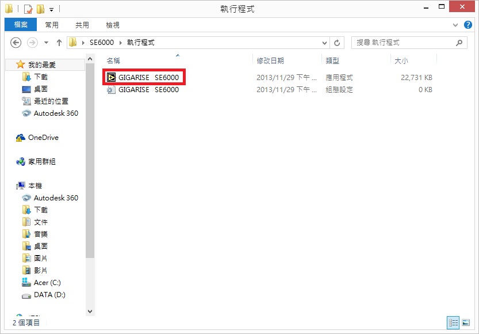Open the Help question mark icon
Screen dimensions: 479x334
[467, 25]
